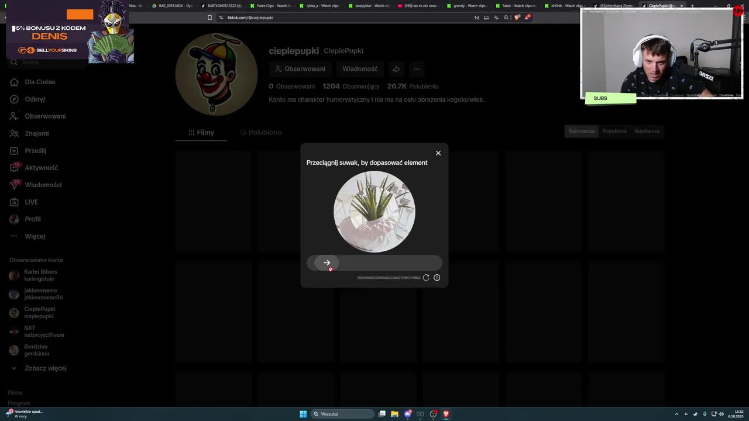Switch to the Polubiono tab

[x=261, y=133]
